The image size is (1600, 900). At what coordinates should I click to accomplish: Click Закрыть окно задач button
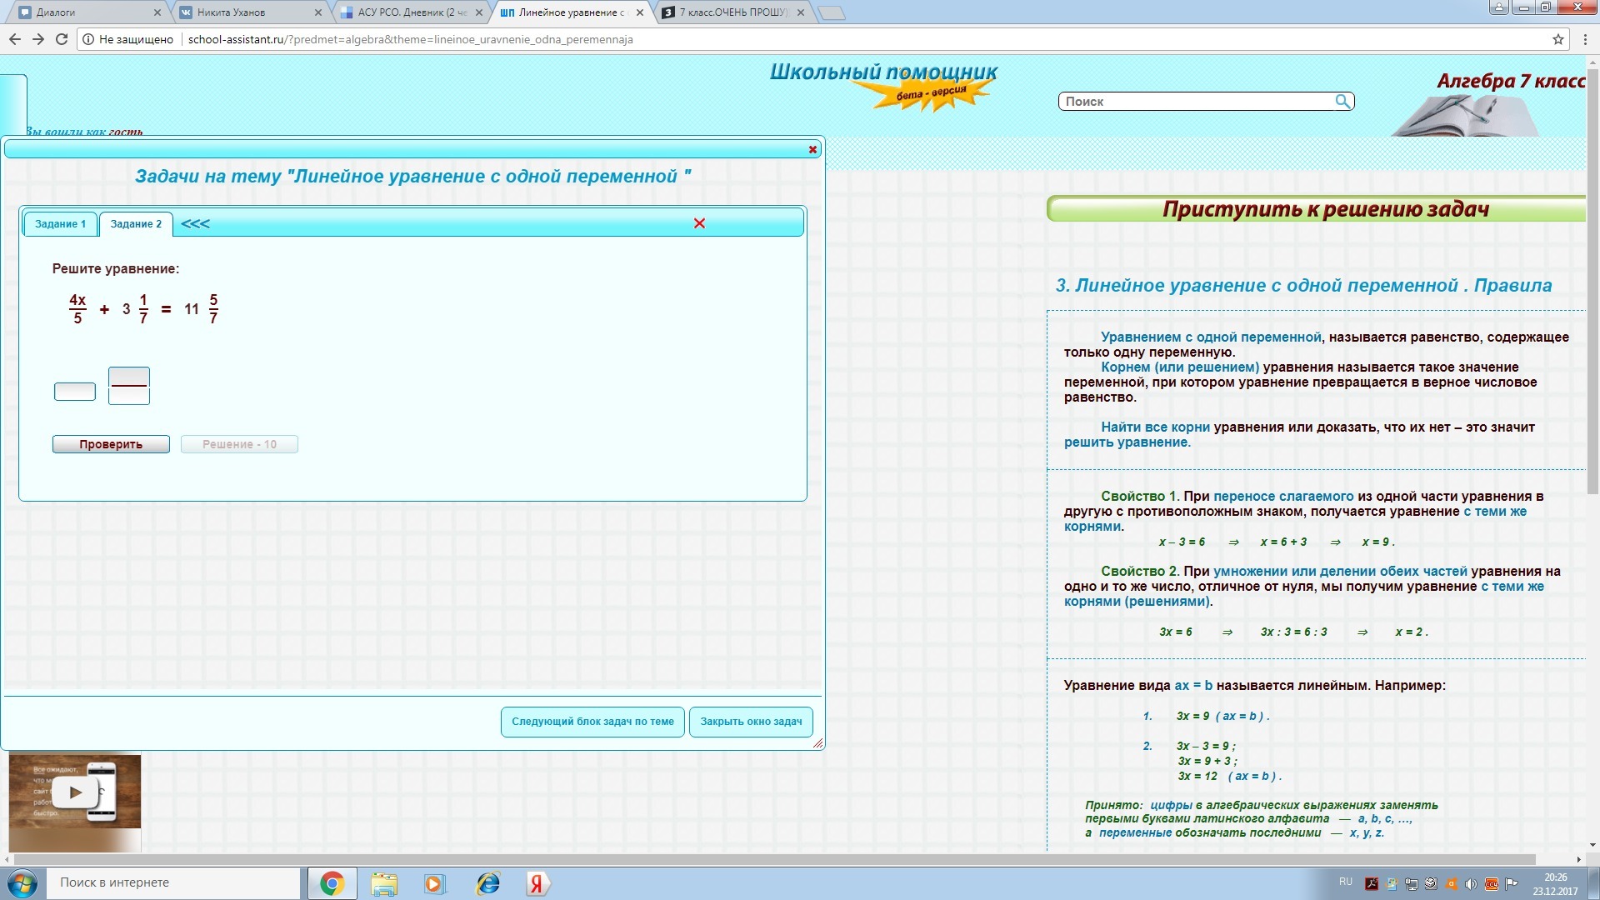point(750,722)
